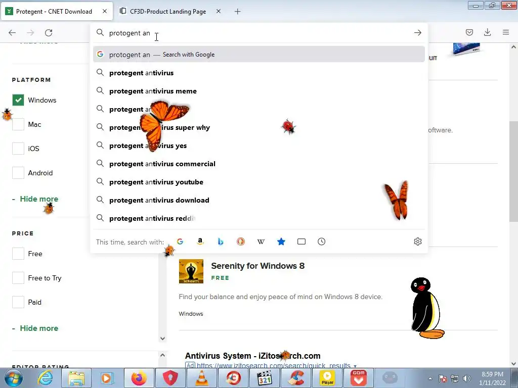Search Bookmarks with the star icon
The width and height of the screenshot is (518, 388).
click(x=281, y=241)
